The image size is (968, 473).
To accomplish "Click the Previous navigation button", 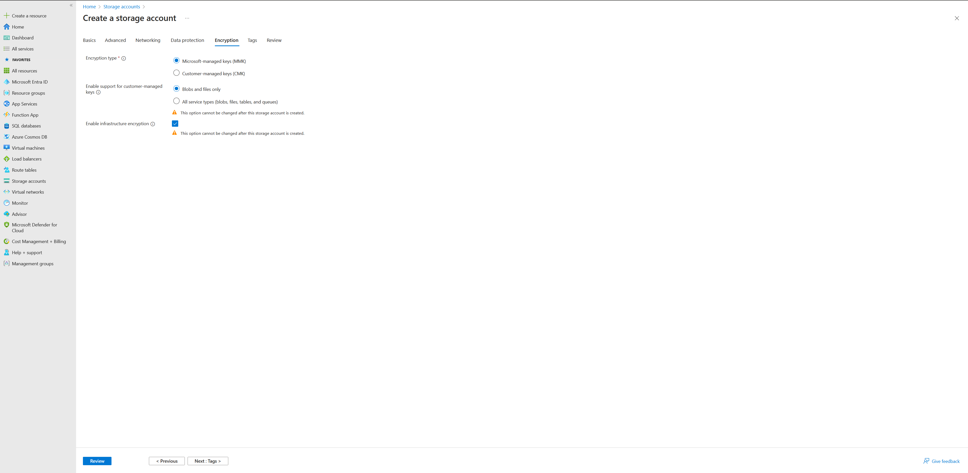I will tap(167, 461).
